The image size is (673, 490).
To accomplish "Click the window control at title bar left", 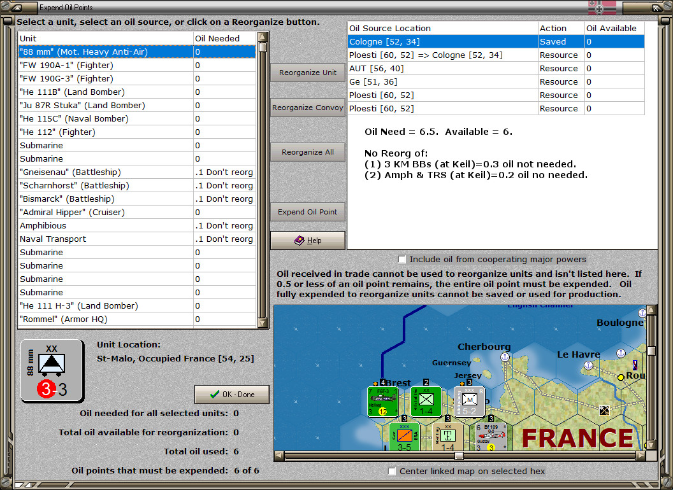I will [17, 7].
